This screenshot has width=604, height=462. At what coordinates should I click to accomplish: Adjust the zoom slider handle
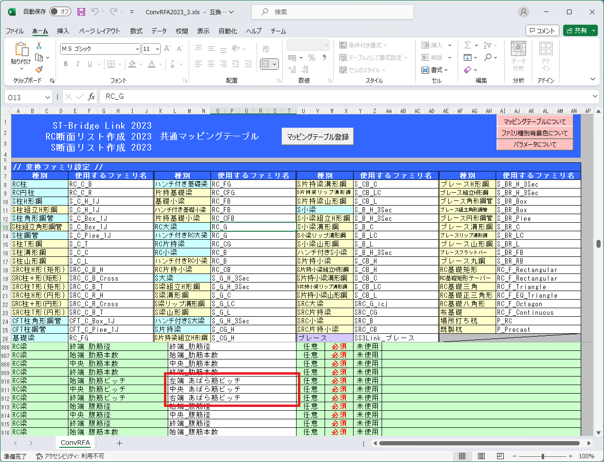543,456
